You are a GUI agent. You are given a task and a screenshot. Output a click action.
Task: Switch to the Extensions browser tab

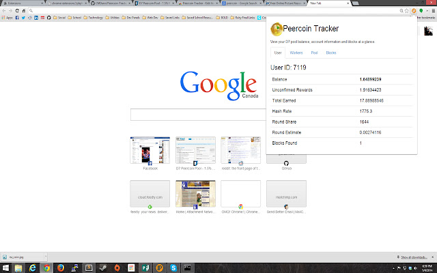(x=22, y=3)
